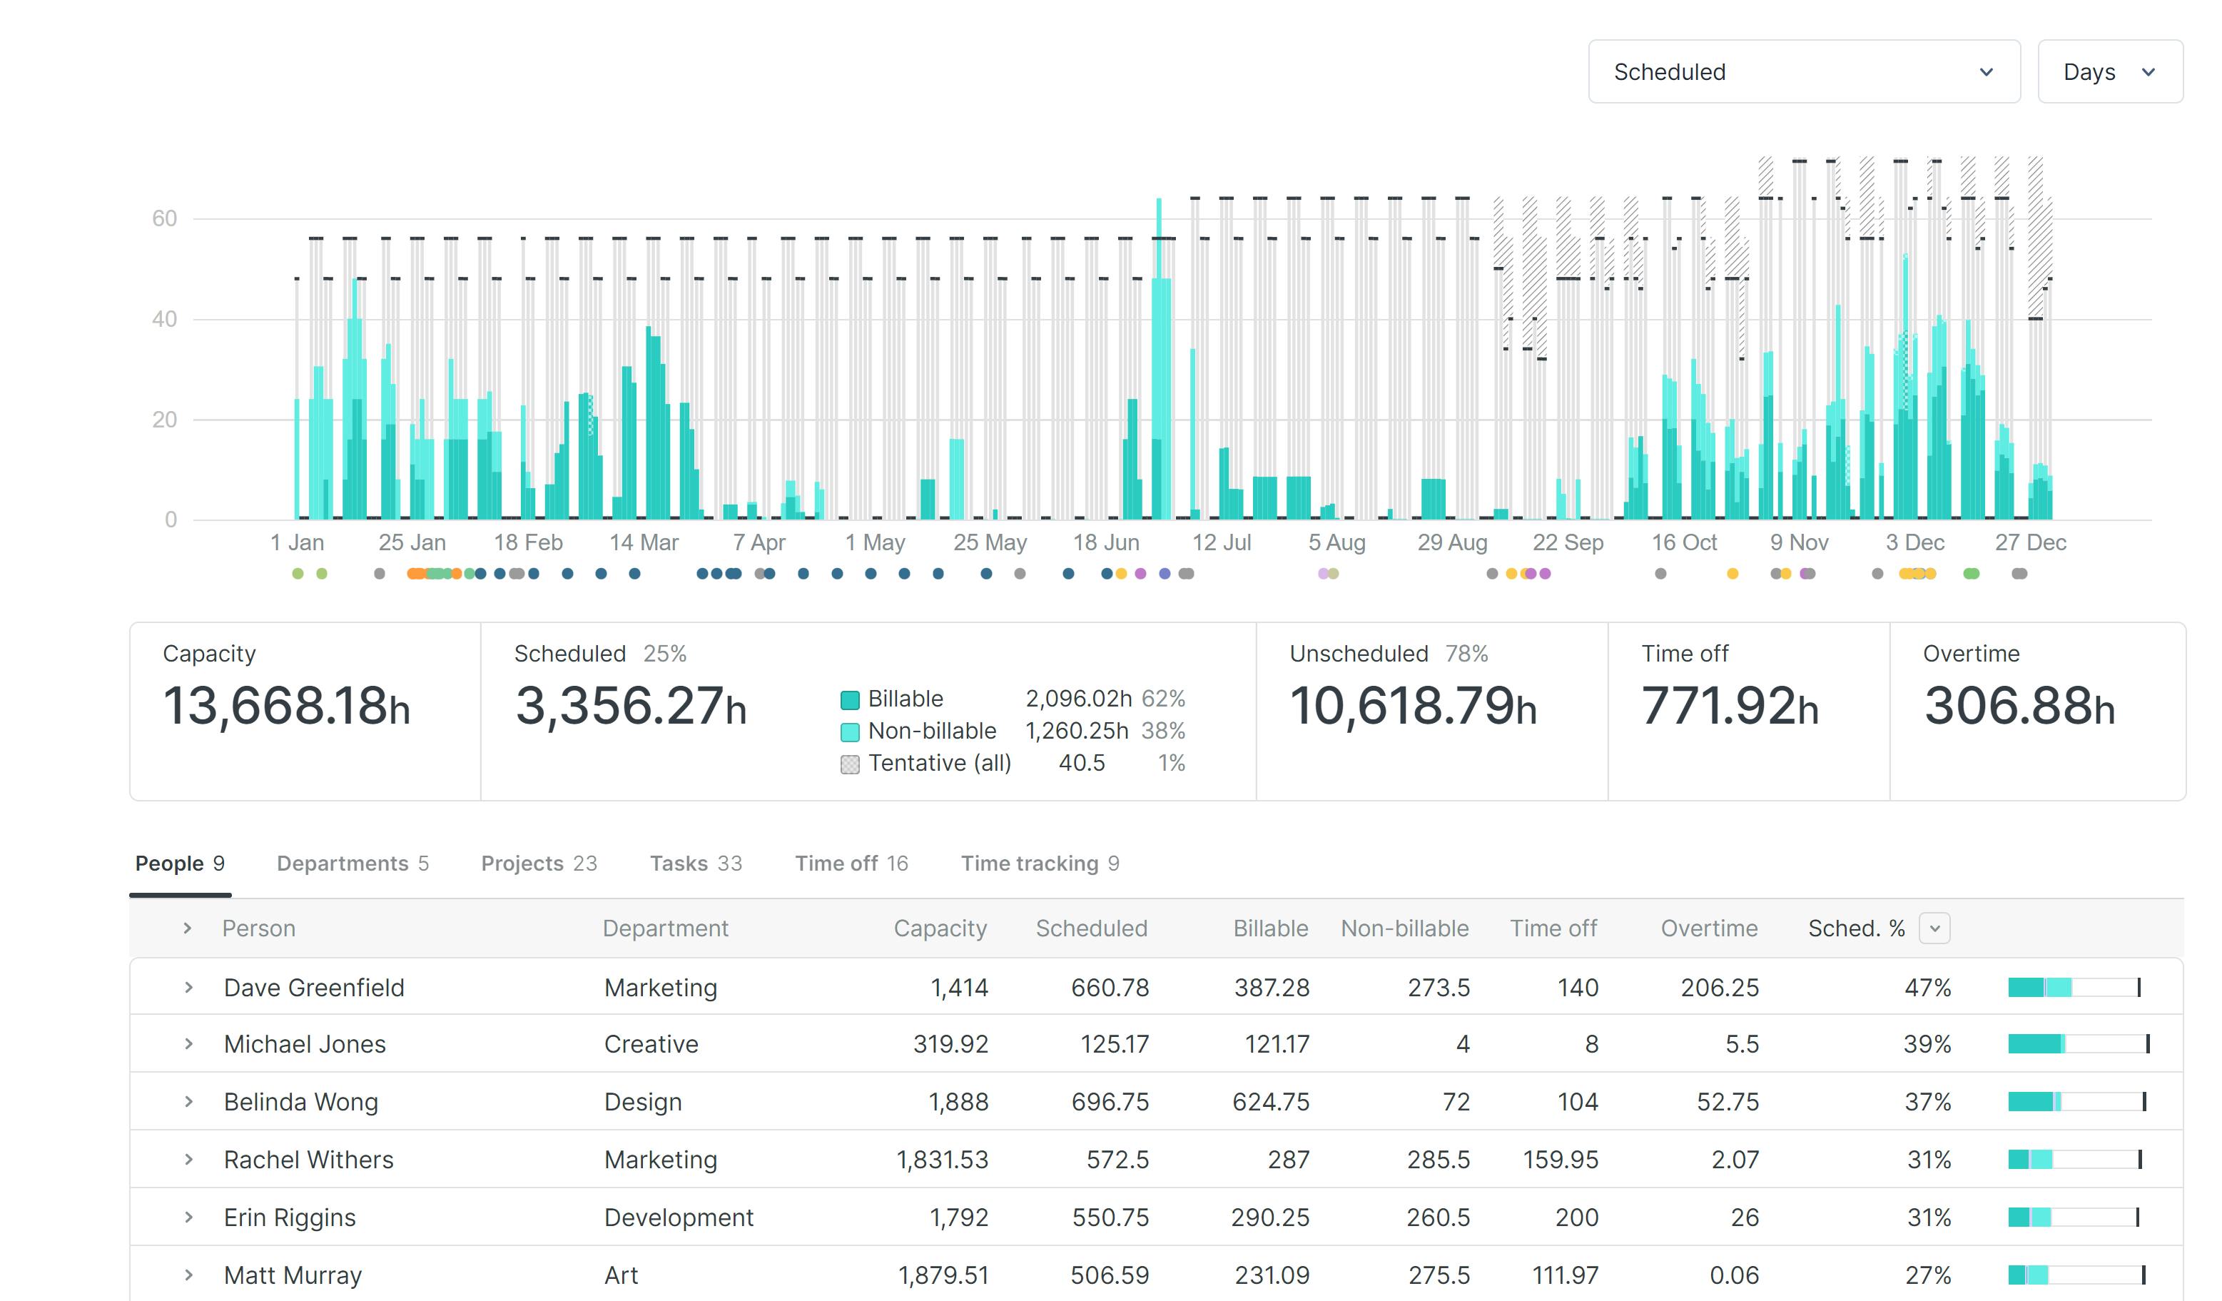Image resolution: width=2222 pixels, height=1301 pixels.
Task: Expand Rachel Withers's row
Action: pyautogui.click(x=187, y=1159)
